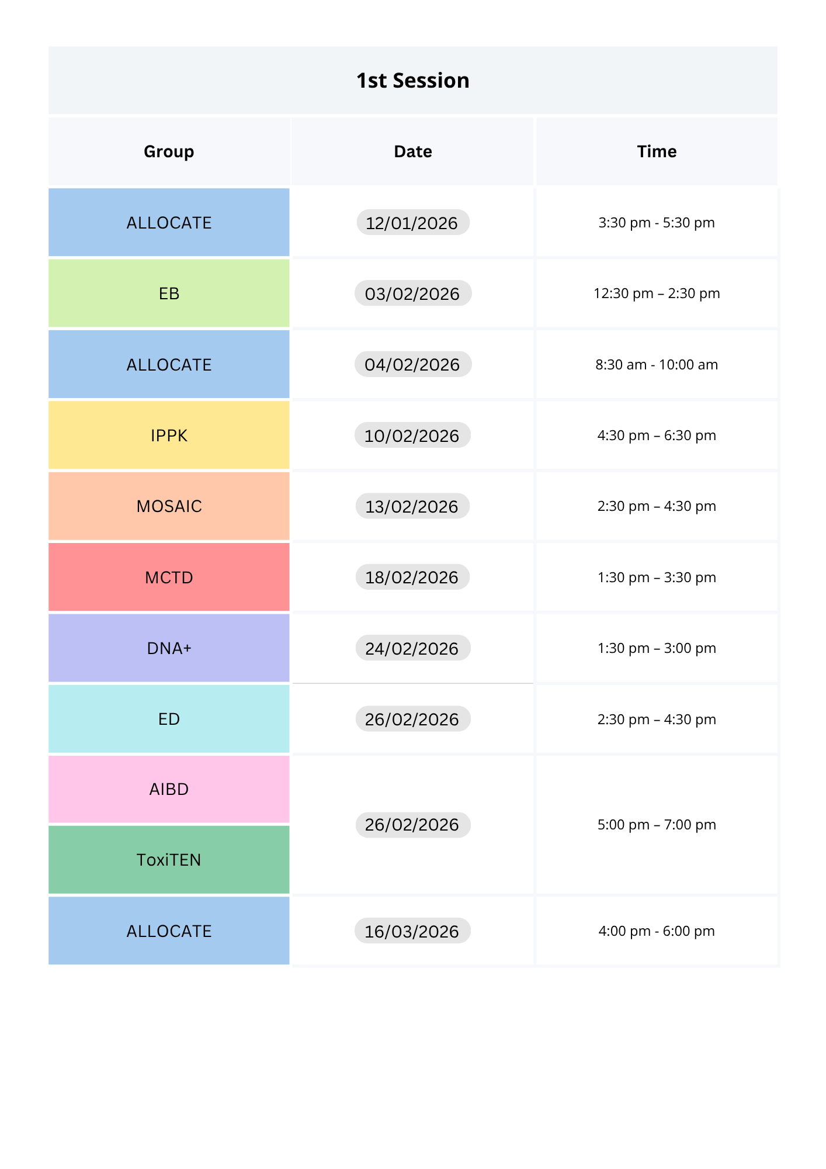Select the peach MOSAIC group cell
826x1169 pixels.
tap(169, 506)
